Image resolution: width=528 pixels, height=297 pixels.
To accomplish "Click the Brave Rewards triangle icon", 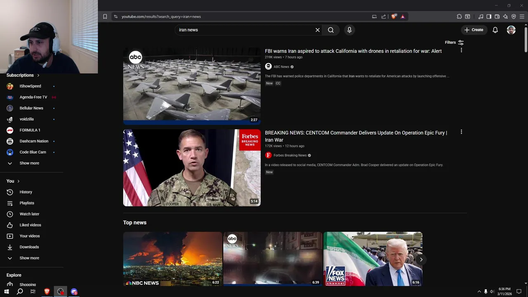I will [403, 16].
